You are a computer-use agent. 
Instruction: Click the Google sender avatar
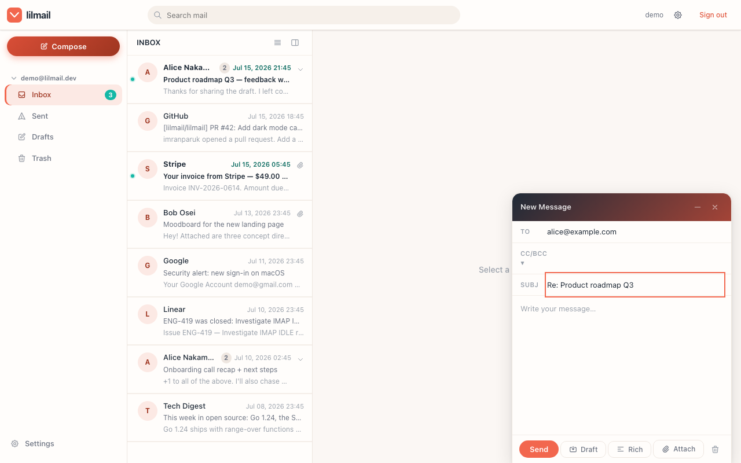coord(148,266)
